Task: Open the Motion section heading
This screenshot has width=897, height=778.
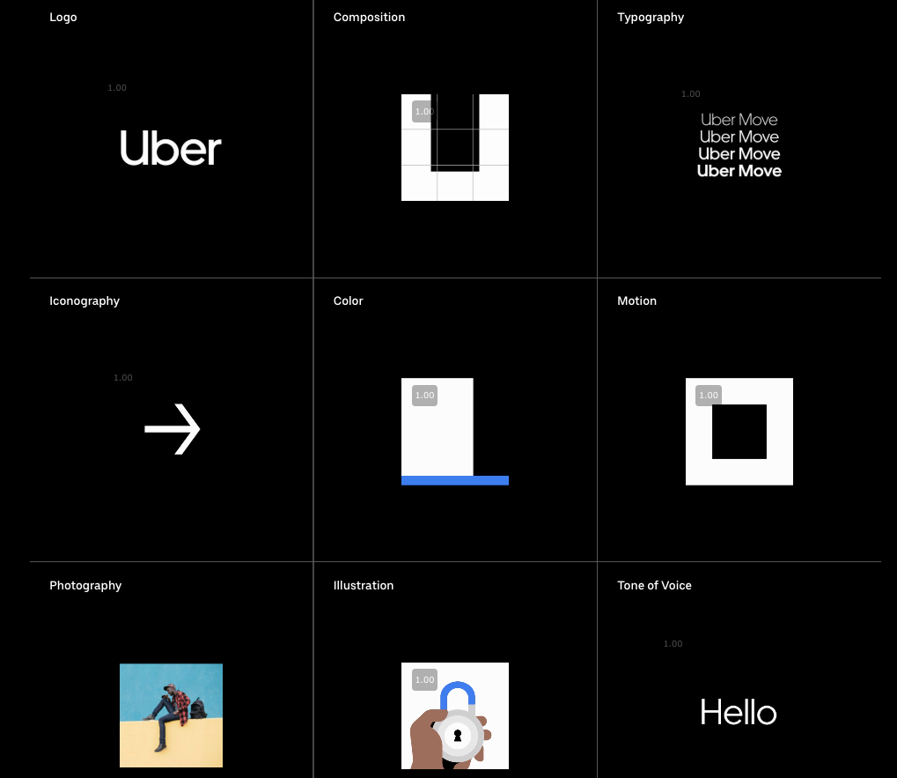Action: pyautogui.click(x=636, y=300)
